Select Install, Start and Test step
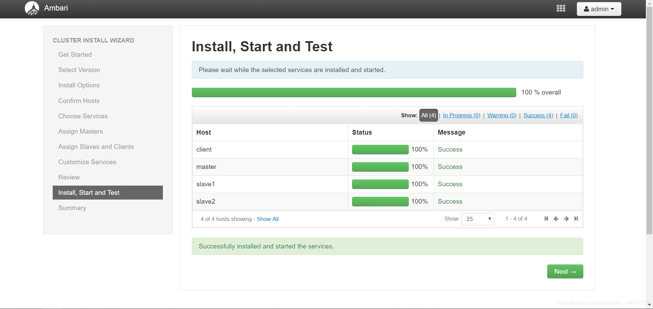 tap(108, 192)
